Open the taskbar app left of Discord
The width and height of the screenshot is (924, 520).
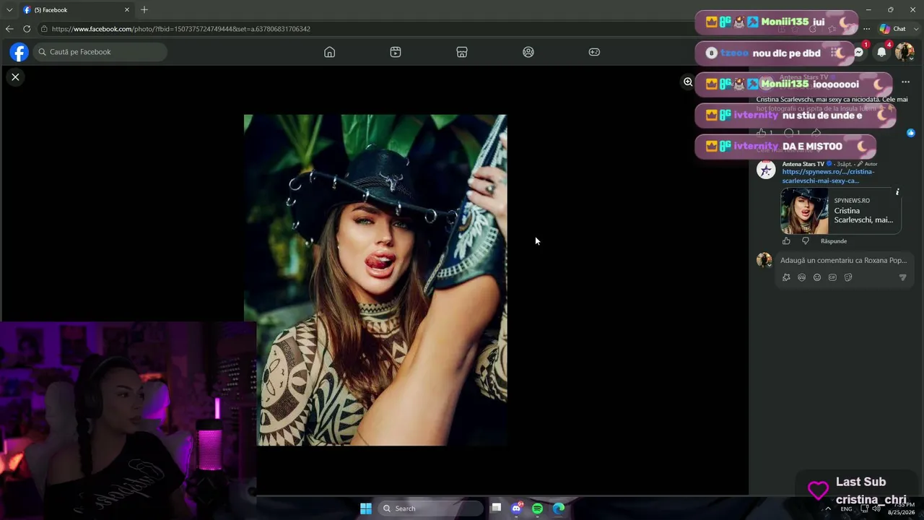coord(497,508)
